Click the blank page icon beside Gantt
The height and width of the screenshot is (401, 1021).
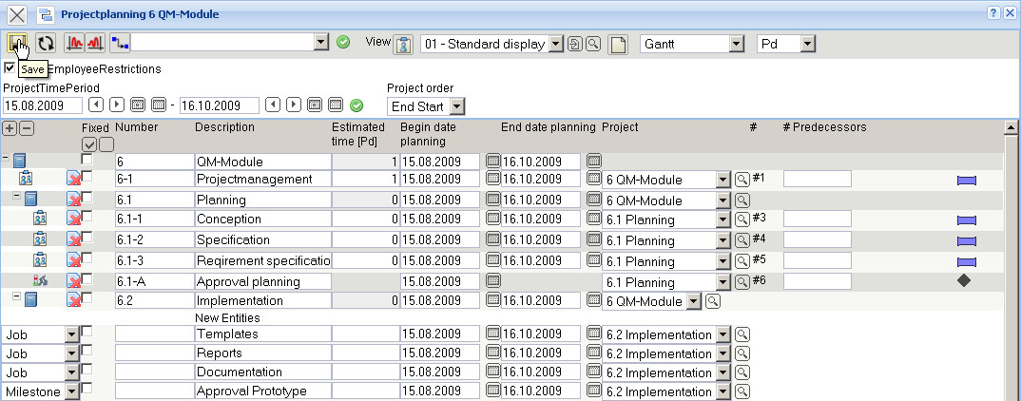click(x=618, y=45)
